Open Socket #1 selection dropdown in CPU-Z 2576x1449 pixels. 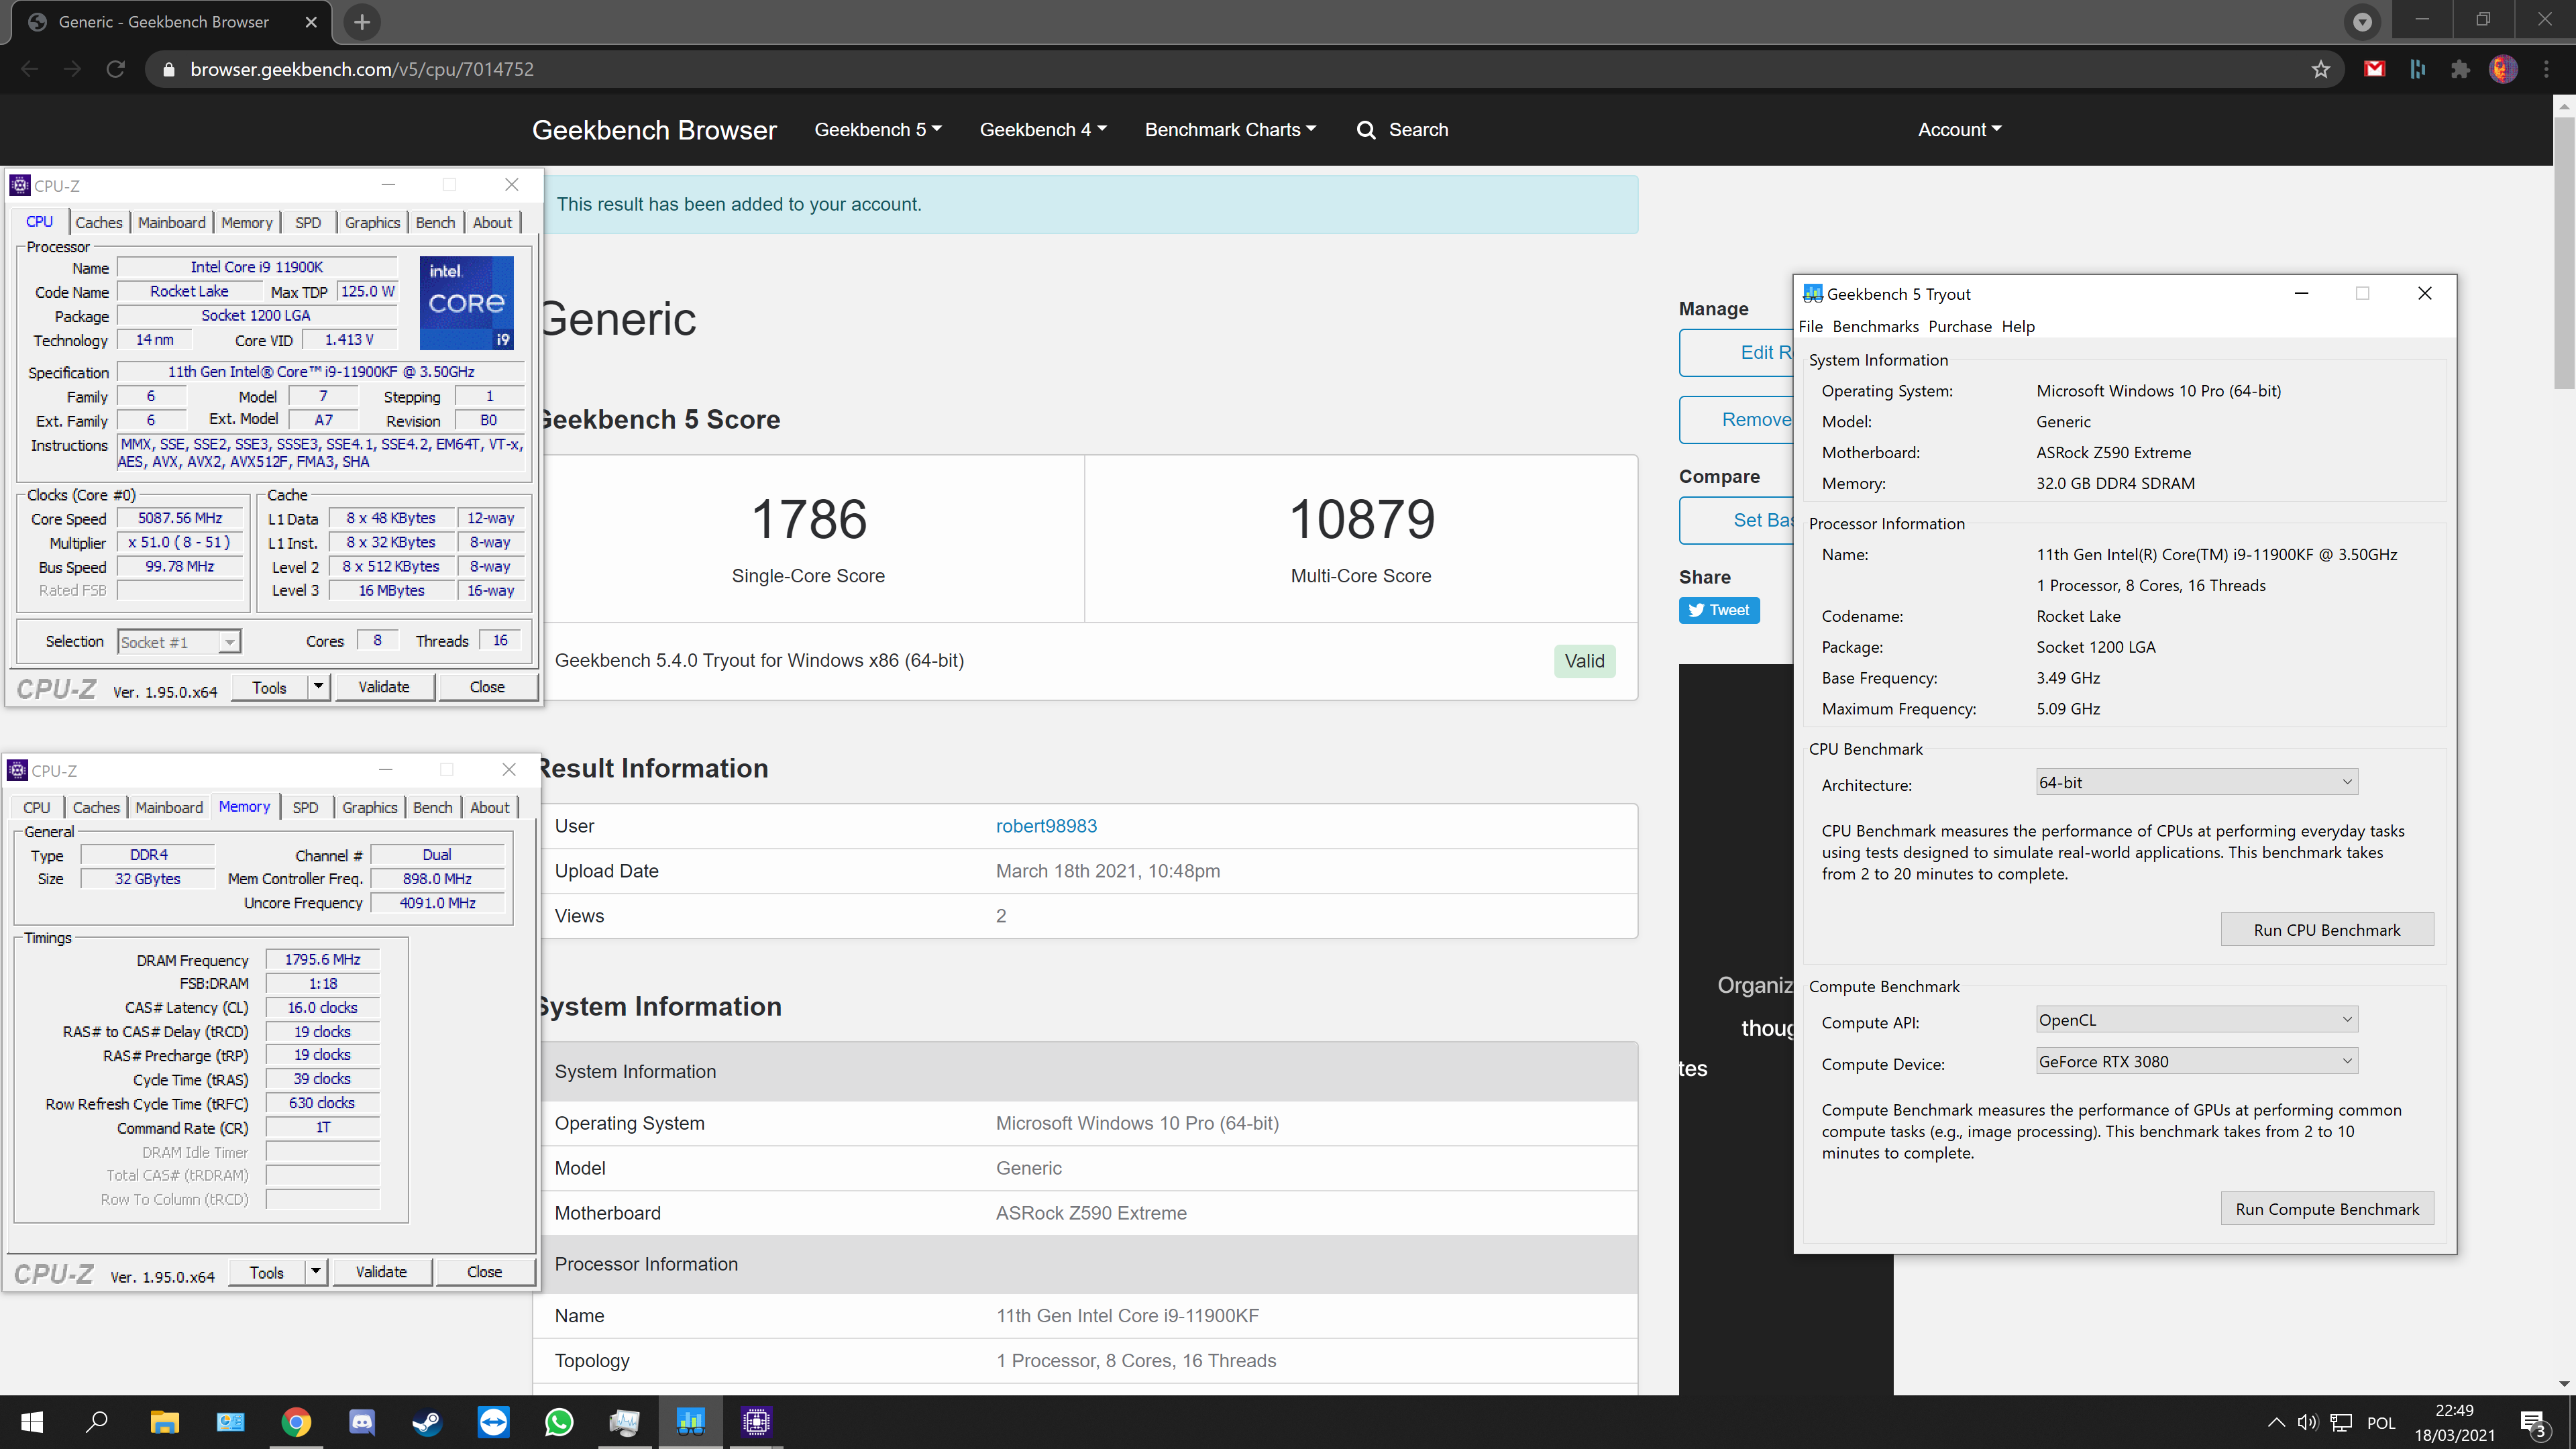(179, 642)
